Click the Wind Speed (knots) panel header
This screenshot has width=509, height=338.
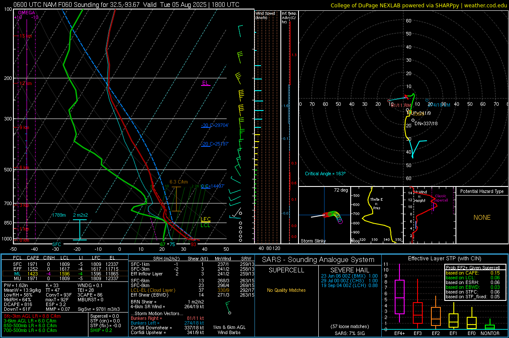click(x=265, y=15)
